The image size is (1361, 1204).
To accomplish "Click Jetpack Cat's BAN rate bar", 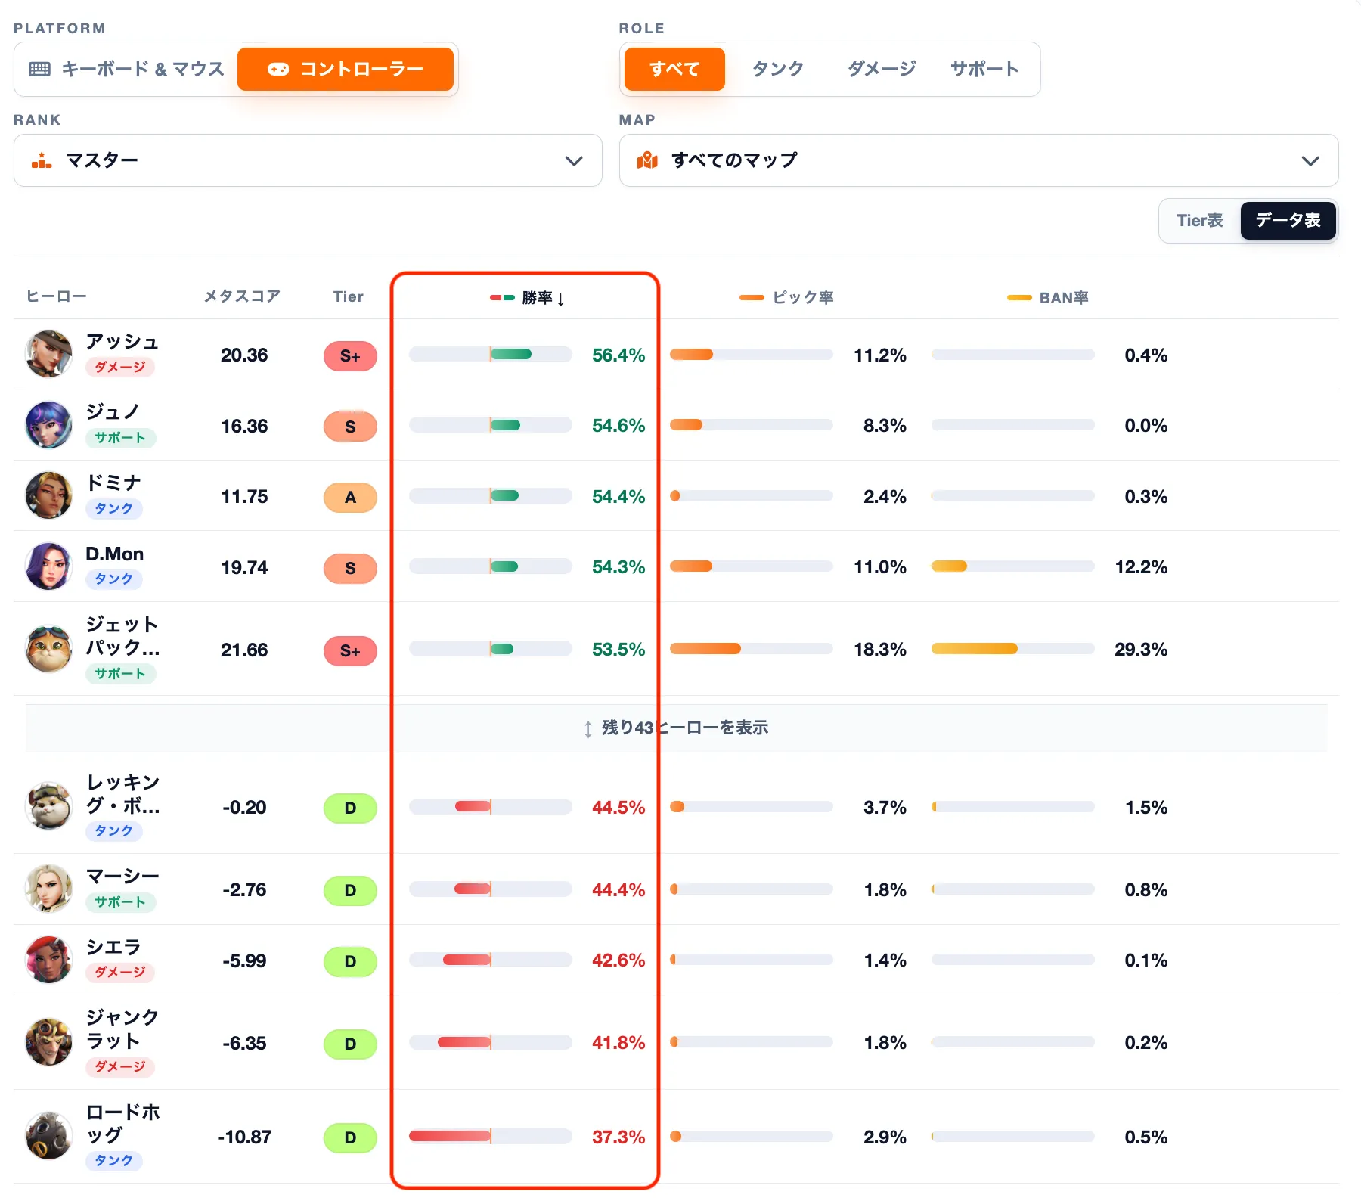I will tap(1013, 648).
